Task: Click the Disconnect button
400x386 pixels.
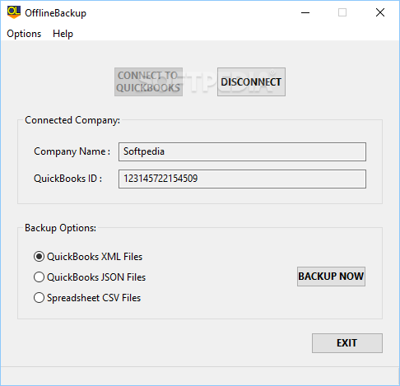Action: 251,81
